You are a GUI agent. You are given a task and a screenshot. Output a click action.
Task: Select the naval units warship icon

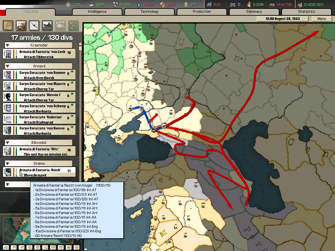click(47, 25)
